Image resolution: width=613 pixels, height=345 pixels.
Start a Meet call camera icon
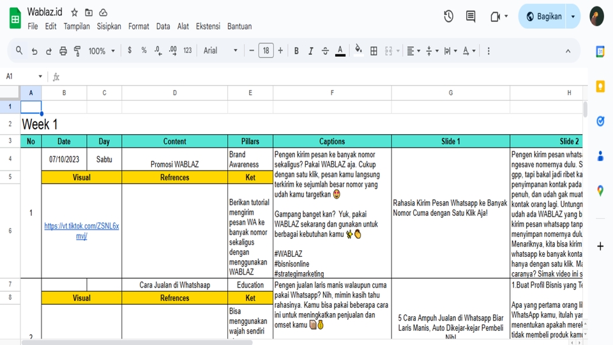point(496,17)
